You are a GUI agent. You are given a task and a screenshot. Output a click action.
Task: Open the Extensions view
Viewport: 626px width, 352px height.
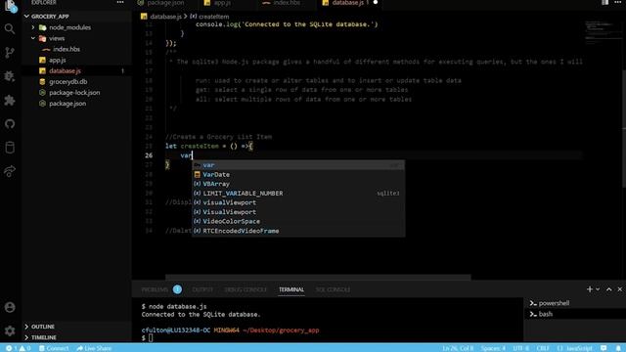[10, 100]
